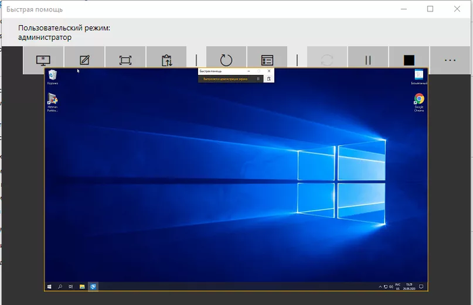
Task: Open remote Task Manager from toolbar
Action: (267, 60)
